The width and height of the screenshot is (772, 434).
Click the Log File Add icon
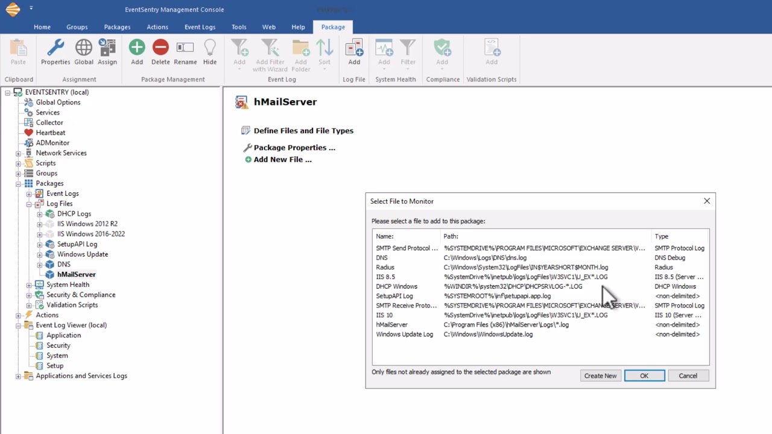coord(354,48)
